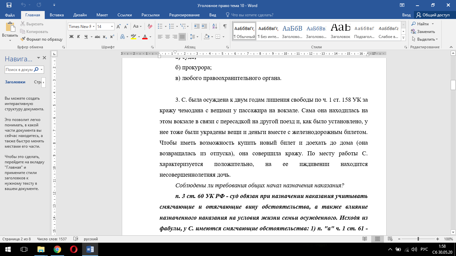456x256 pixels.
Task: Click the Undo icon in the title bar
Action: pyautogui.click(x=23, y=5)
